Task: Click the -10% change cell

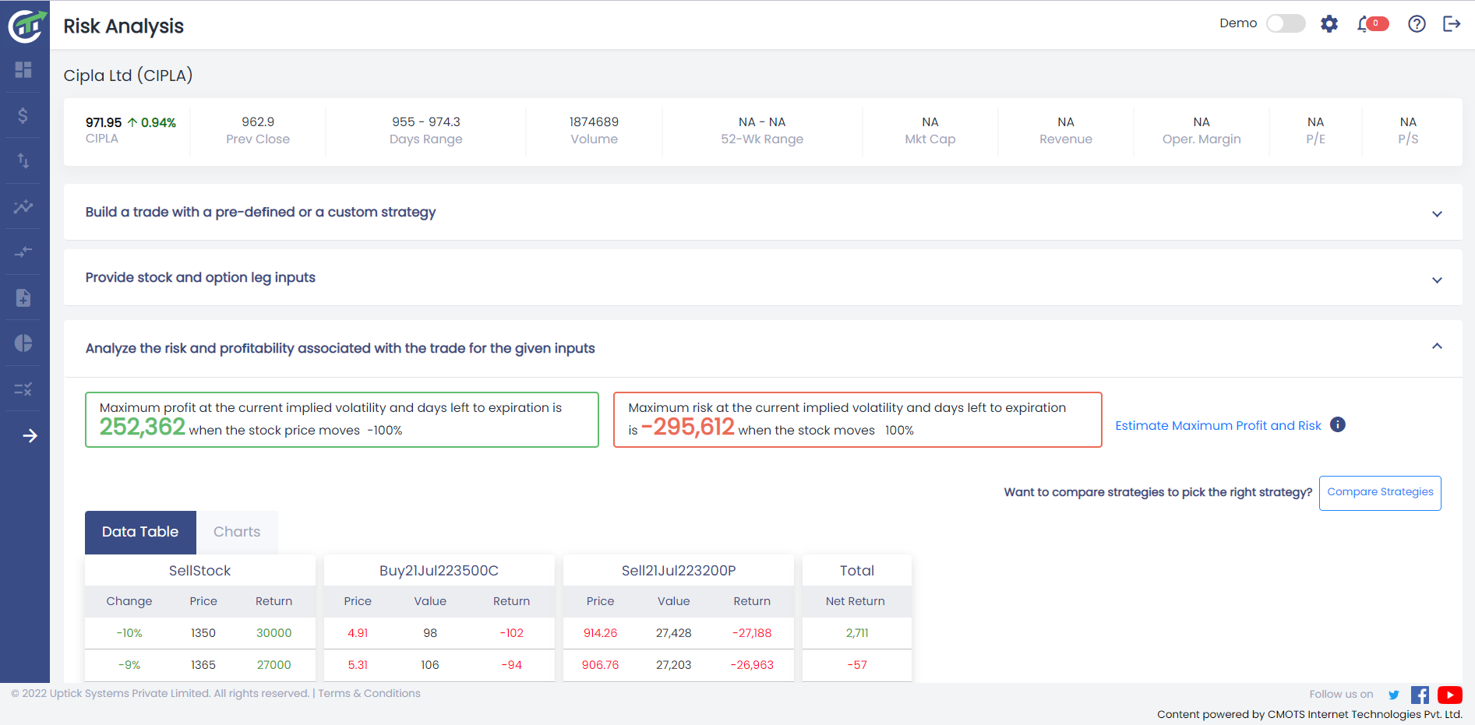Action: 129,633
